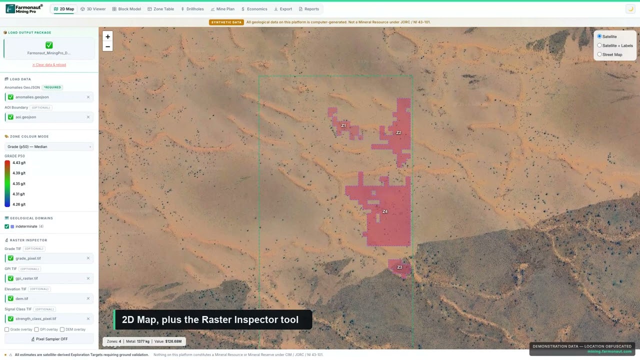Toggle dark mode with the moon icon
This screenshot has width=640, height=360.
[x=630, y=9]
